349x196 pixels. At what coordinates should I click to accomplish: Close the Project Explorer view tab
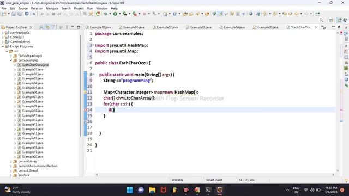31,27
